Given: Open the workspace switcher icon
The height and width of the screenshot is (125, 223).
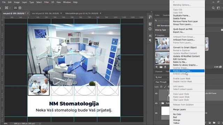Looking at the screenshot, I should [218, 8].
